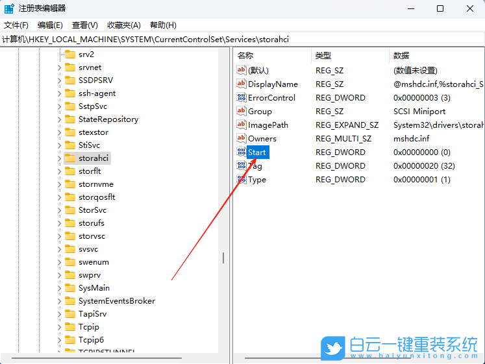Click the stornvme folder icon
This screenshot has width=485, height=364.
tap(70, 184)
